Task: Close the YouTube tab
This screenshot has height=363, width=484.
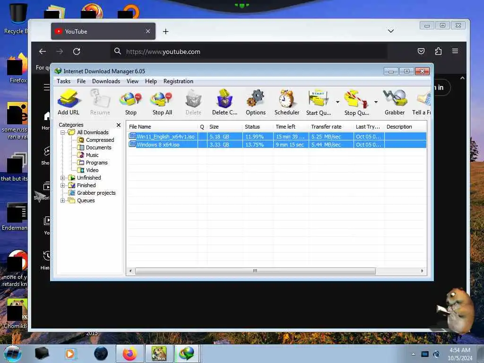Action: tap(148, 31)
